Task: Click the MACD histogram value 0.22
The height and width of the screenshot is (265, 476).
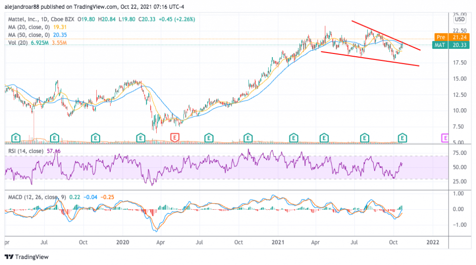Action: point(75,197)
